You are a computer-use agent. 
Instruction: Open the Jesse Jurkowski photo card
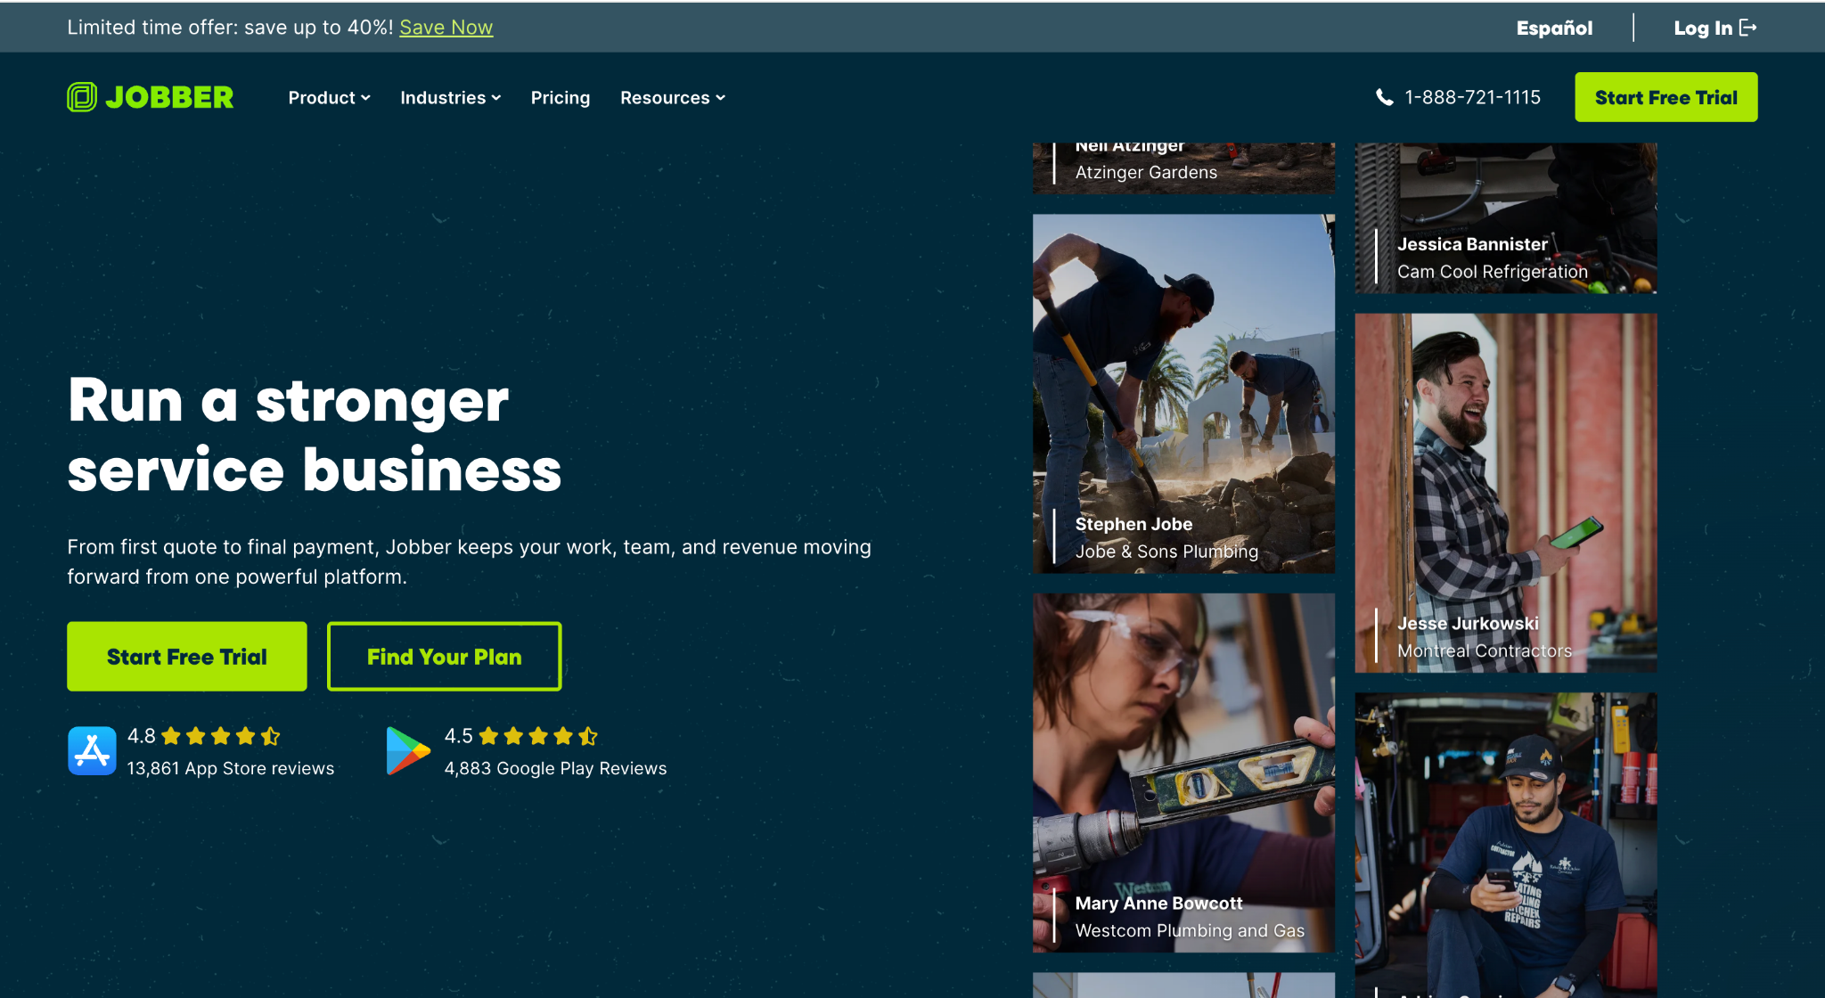[1506, 493]
